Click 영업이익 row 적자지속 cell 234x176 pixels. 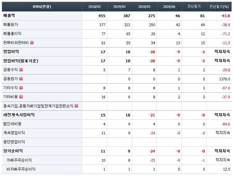[x=222, y=51]
